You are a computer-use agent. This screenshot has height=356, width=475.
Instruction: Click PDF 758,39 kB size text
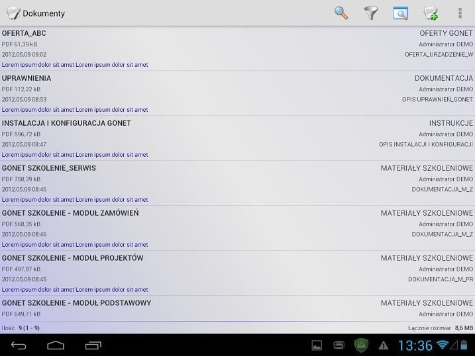(21, 179)
